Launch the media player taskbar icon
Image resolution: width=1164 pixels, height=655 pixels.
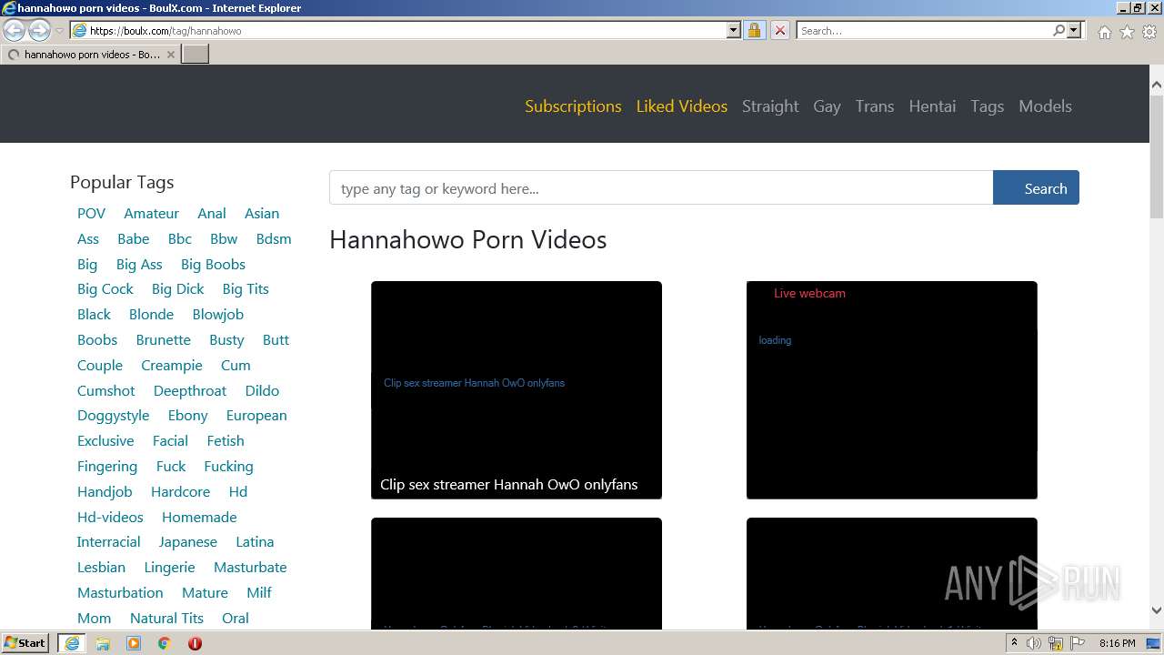tap(134, 643)
